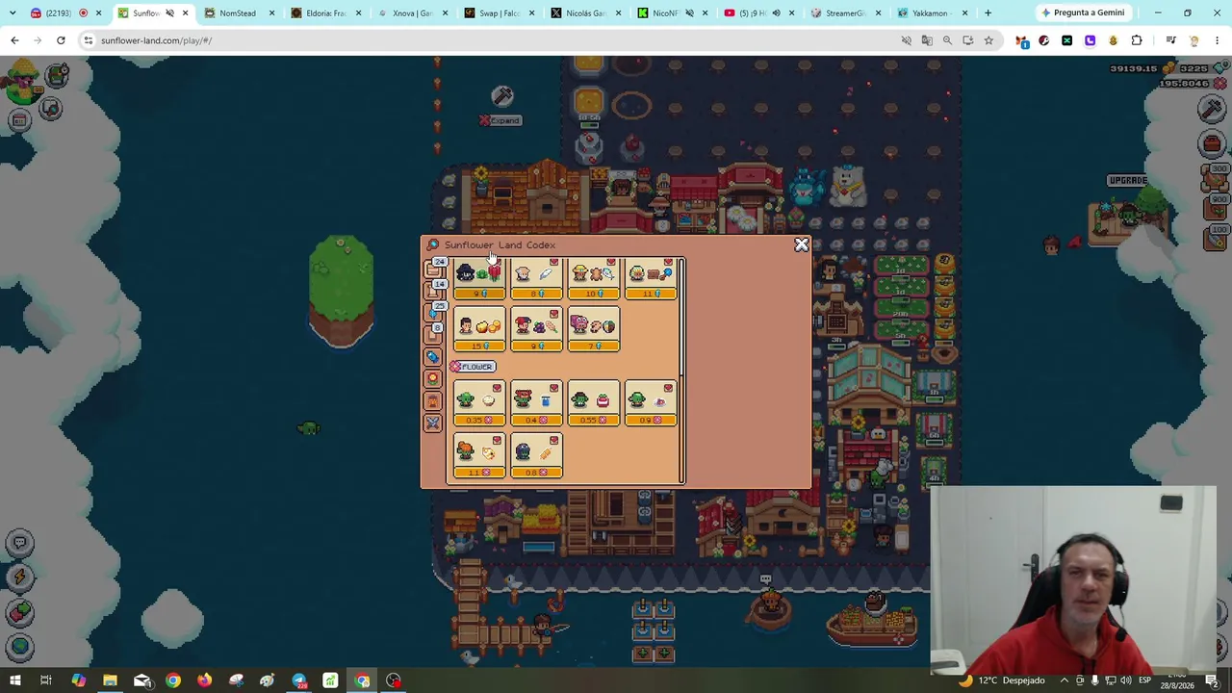This screenshot has width=1232, height=693.
Task: Select the orange face codex tab
Action: click(x=433, y=400)
